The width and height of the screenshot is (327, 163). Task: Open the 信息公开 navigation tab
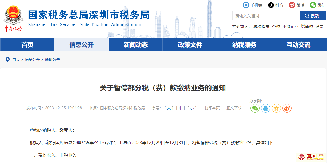(x=81, y=45)
